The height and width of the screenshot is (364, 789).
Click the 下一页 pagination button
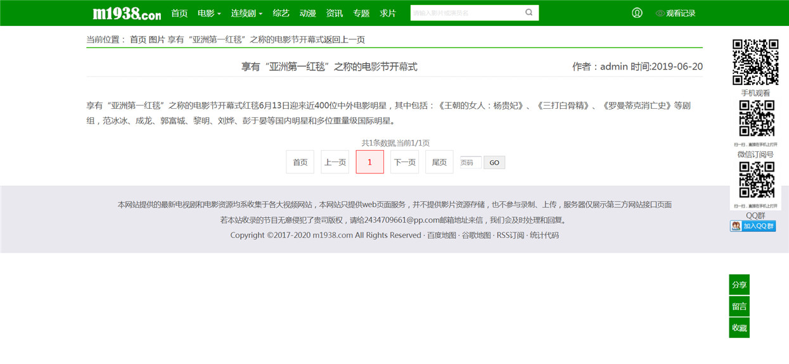pos(405,162)
